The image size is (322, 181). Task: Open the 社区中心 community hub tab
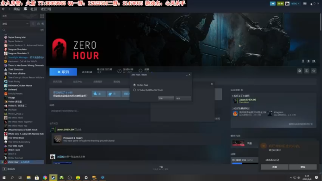(77, 82)
